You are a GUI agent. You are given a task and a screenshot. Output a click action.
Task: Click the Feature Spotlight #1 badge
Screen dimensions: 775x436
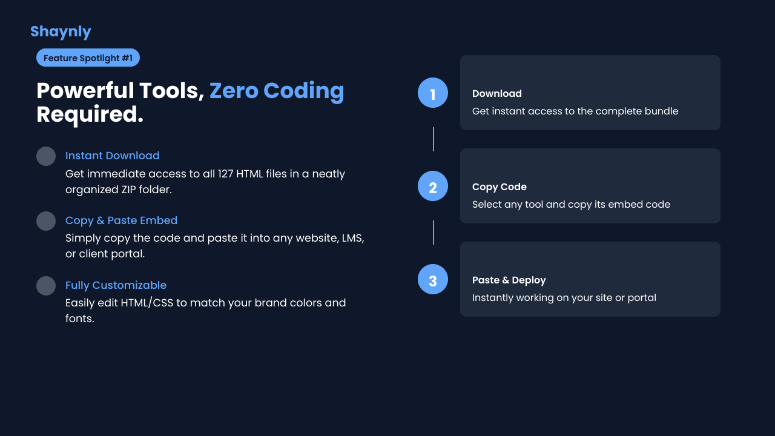pyautogui.click(x=88, y=58)
